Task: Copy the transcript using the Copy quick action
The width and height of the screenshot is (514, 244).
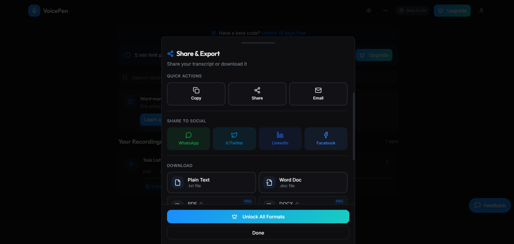Action: [x=196, y=94]
